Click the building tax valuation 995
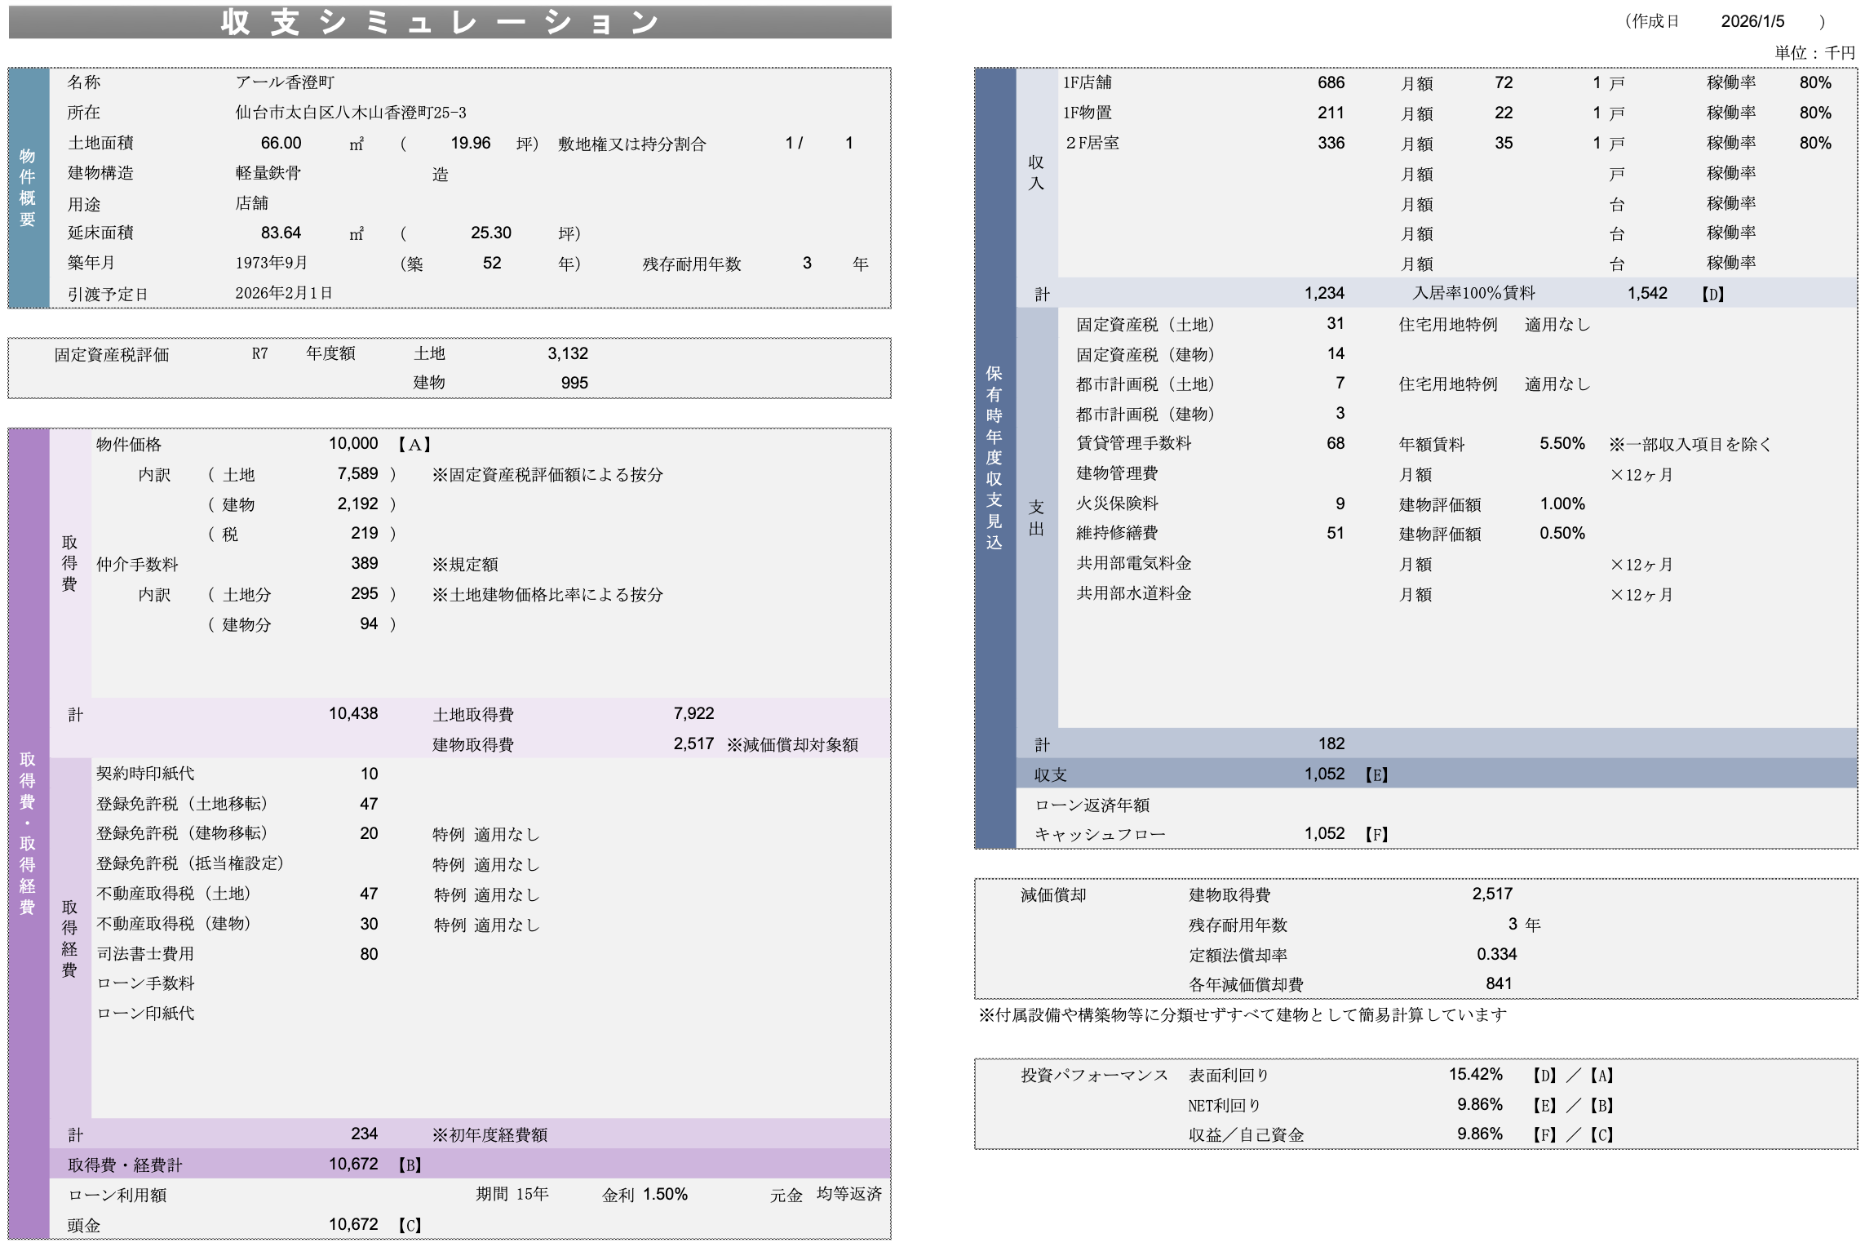Image resolution: width=1865 pixels, height=1247 pixels. coord(574,383)
